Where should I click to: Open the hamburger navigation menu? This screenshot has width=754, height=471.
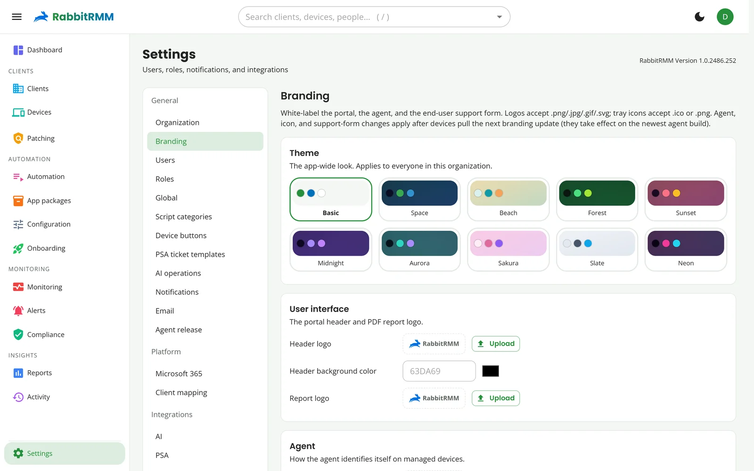coord(16,17)
